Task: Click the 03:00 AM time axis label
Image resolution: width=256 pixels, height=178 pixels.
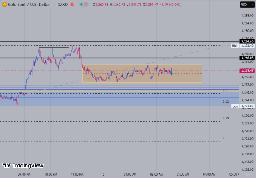Action: (x=183, y=174)
